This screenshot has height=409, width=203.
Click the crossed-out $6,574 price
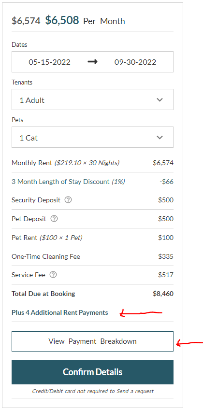click(26, 21)
